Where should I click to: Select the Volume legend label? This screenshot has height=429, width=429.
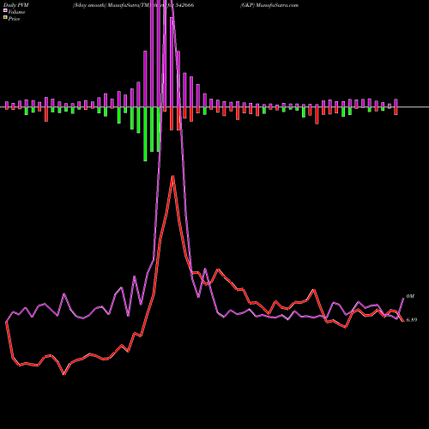tap(16, 12)
